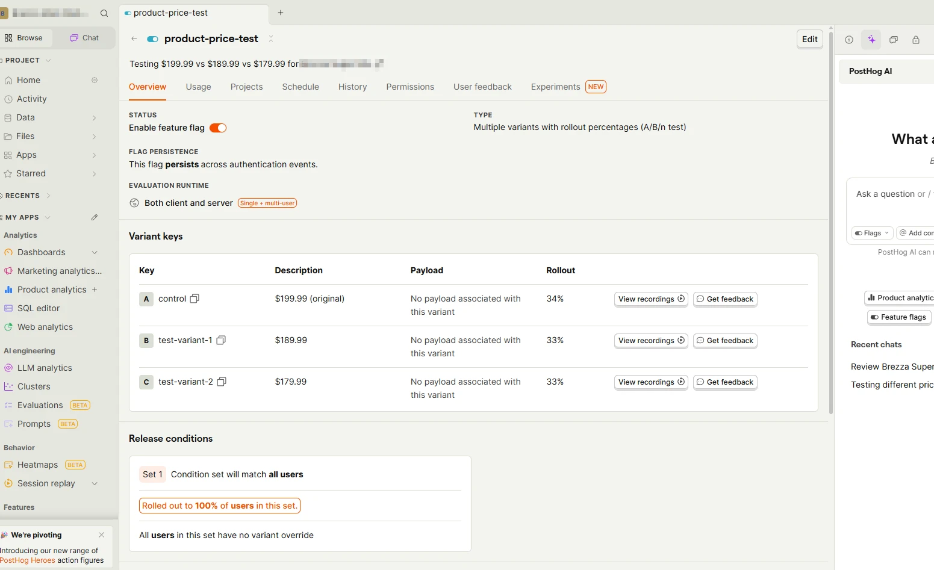Open the lock access icon top right
This screenshot has height=570, width=934.
(916, 40)
